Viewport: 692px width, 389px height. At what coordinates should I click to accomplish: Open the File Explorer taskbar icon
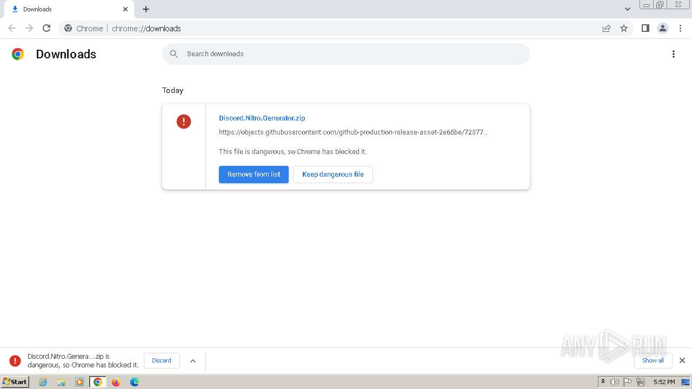coord(61,382)
